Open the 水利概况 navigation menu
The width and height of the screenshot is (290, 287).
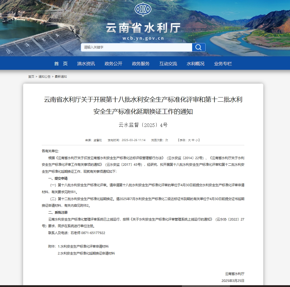tap(195, 63)
